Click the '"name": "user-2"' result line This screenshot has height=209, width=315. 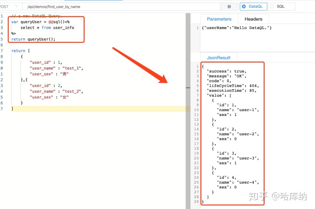pos(238,134)
